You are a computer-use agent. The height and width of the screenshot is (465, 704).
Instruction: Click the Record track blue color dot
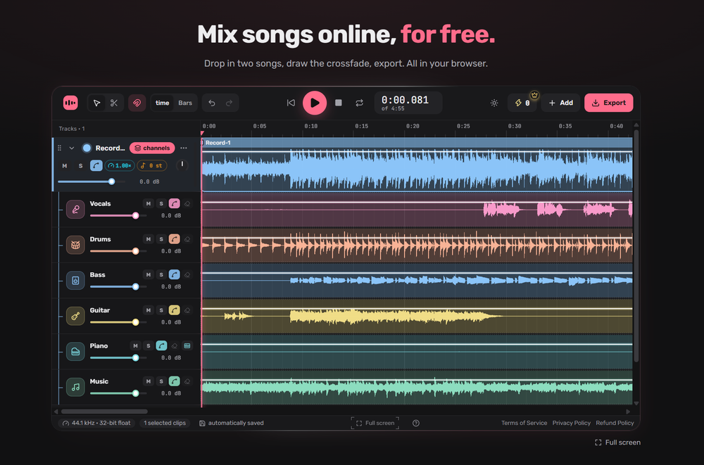tap(87, 148)
